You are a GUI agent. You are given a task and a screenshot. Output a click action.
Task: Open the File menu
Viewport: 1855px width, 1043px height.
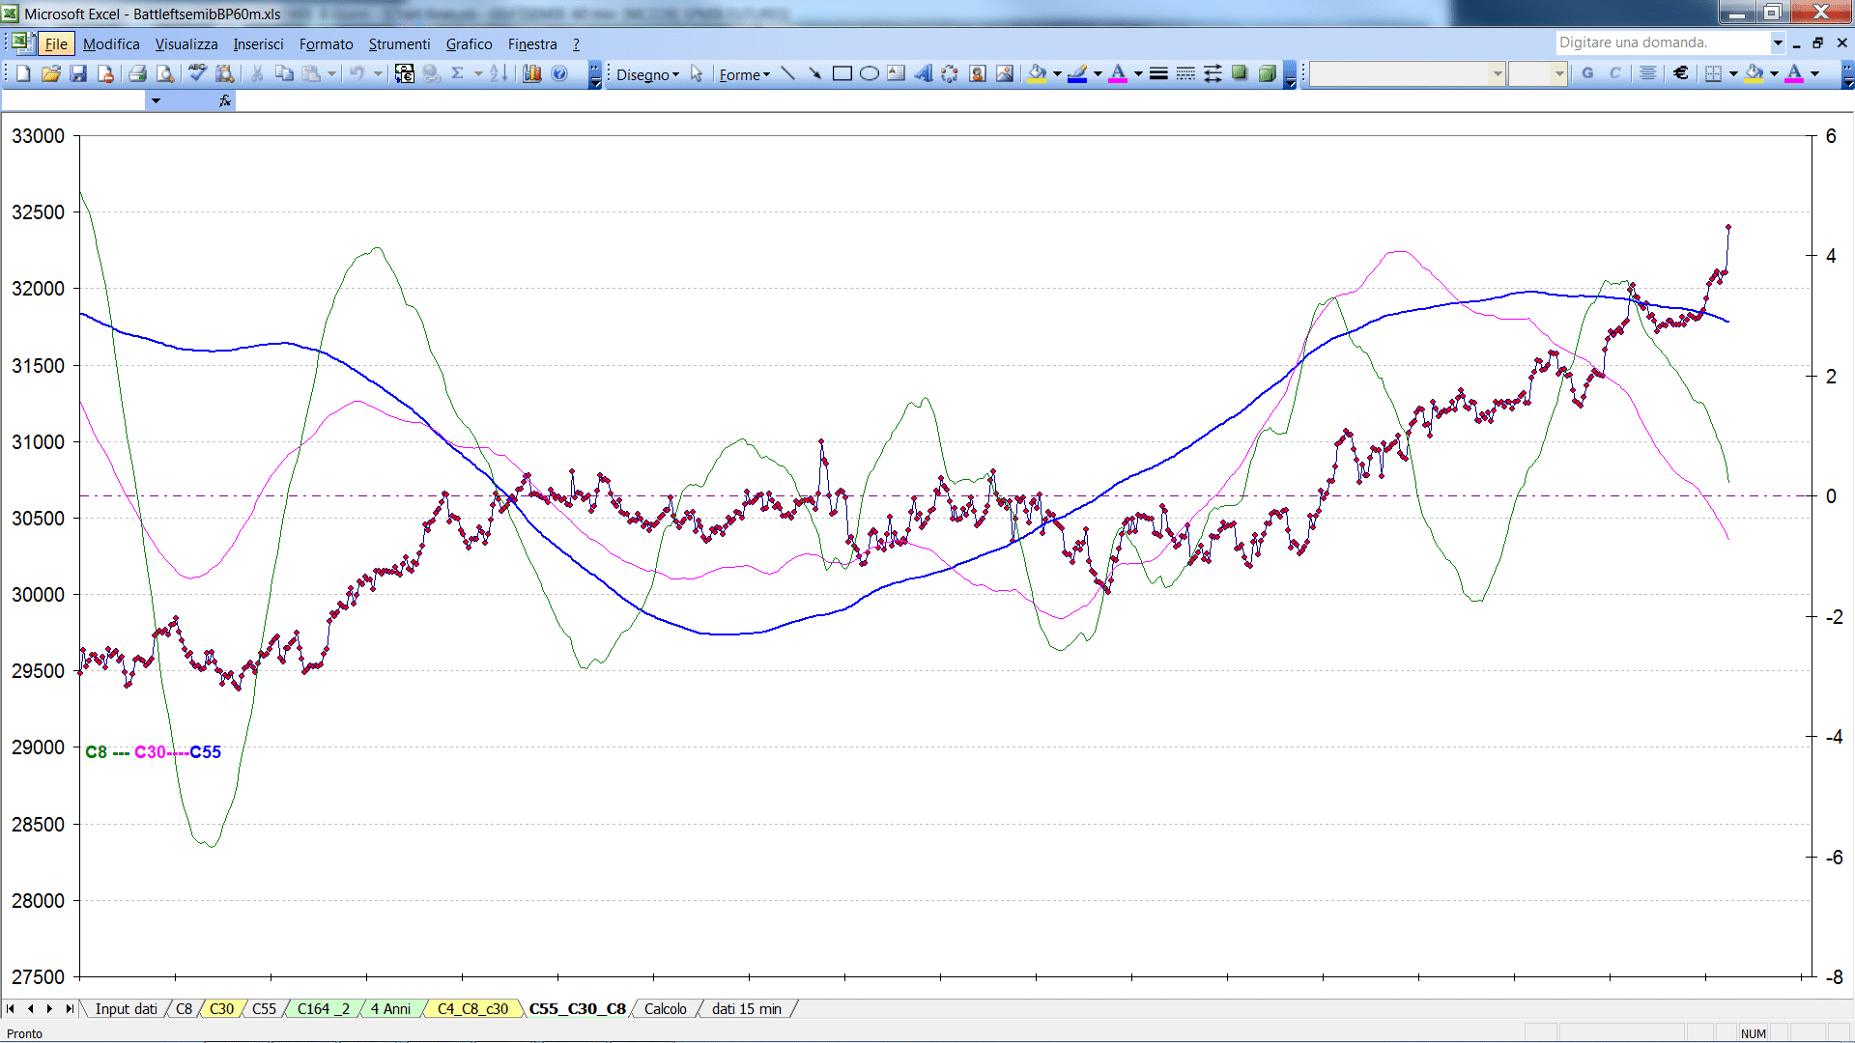pyautogui.click(x=56, y=43)
